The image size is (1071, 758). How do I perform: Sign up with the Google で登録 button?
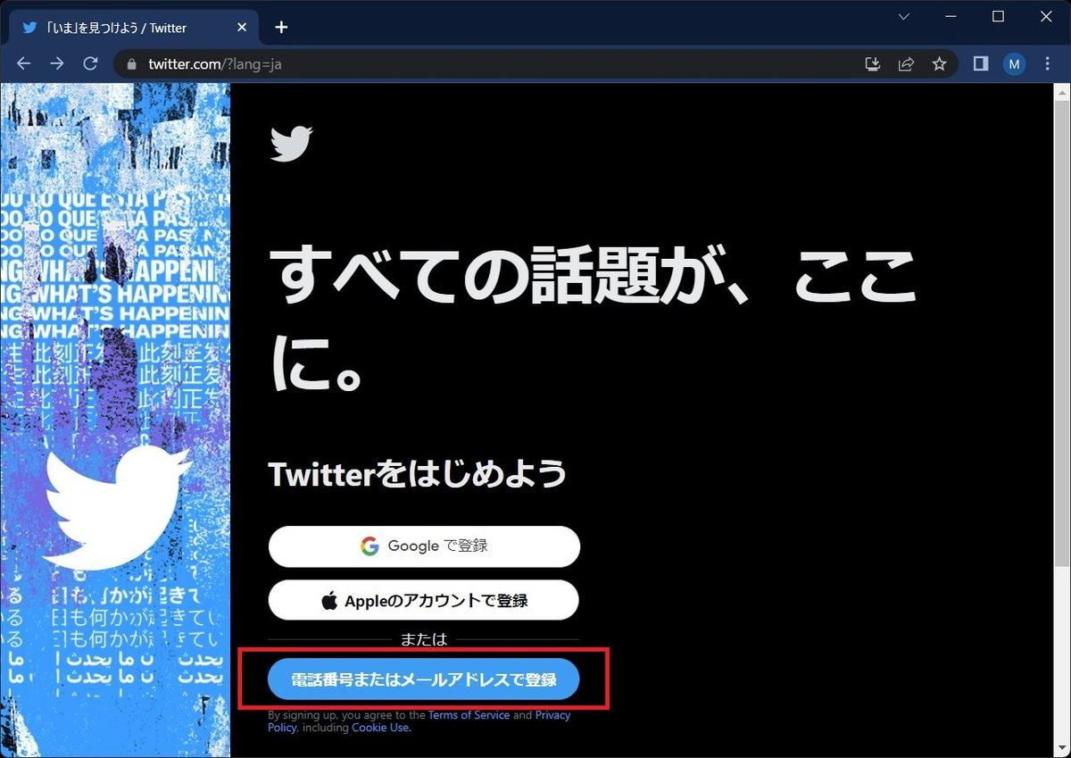(x=424, y=546)
